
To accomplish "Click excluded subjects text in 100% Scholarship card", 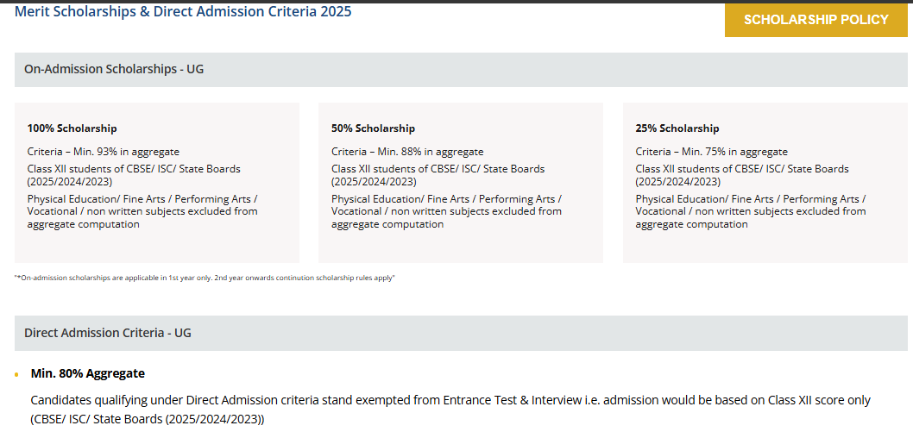I will point(142,211).
